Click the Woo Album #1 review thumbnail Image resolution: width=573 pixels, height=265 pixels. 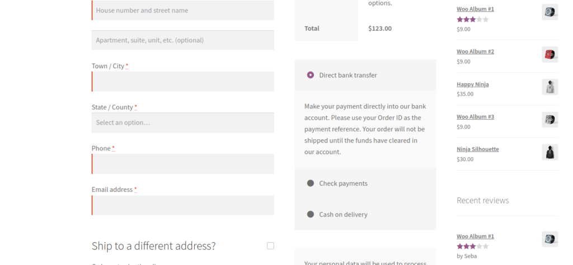[549, 239]
